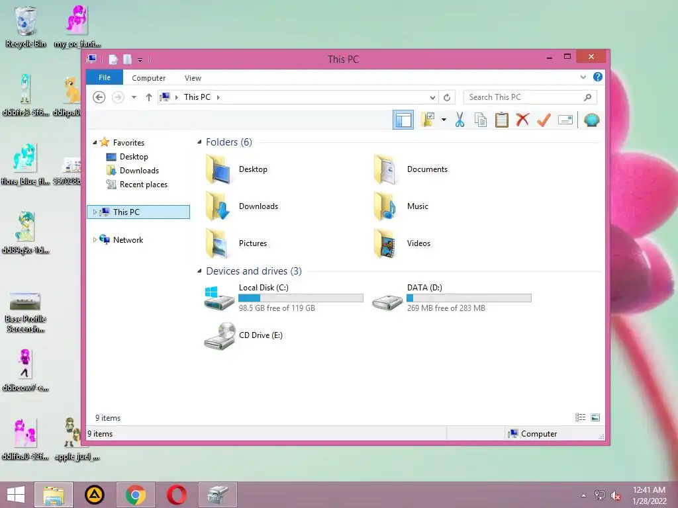Open the Windows Start button
Screen dimensions: 678x508
tap(16, 495)
